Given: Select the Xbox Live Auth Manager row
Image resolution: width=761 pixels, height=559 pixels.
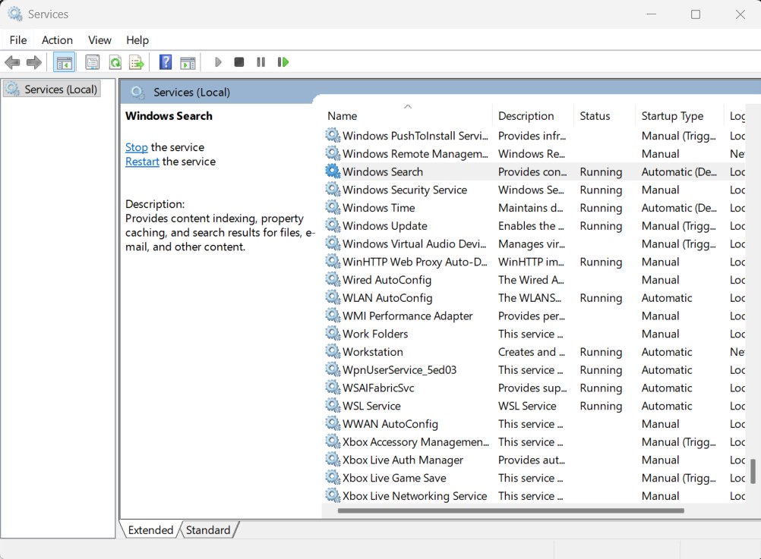Looking at the screenshot, I should (534, 460).
